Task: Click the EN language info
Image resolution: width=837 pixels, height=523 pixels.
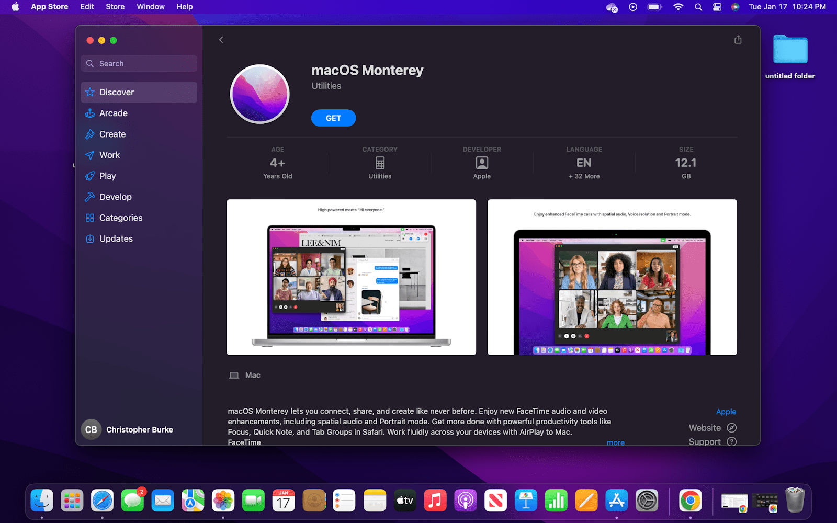Action: [x=584, y=163]
